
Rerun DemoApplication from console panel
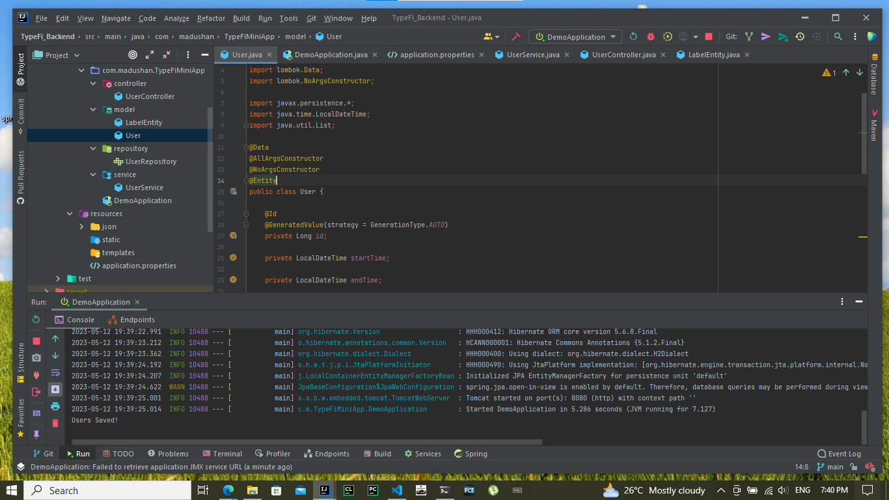point(36,320)
